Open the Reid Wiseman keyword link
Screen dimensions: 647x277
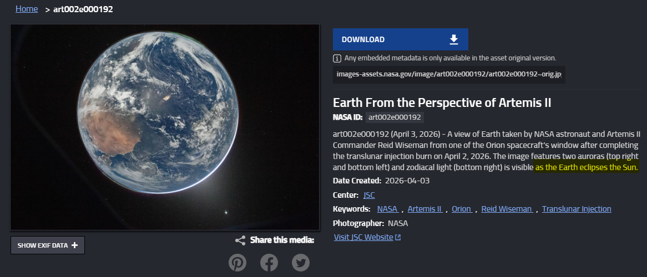[507, 209]
